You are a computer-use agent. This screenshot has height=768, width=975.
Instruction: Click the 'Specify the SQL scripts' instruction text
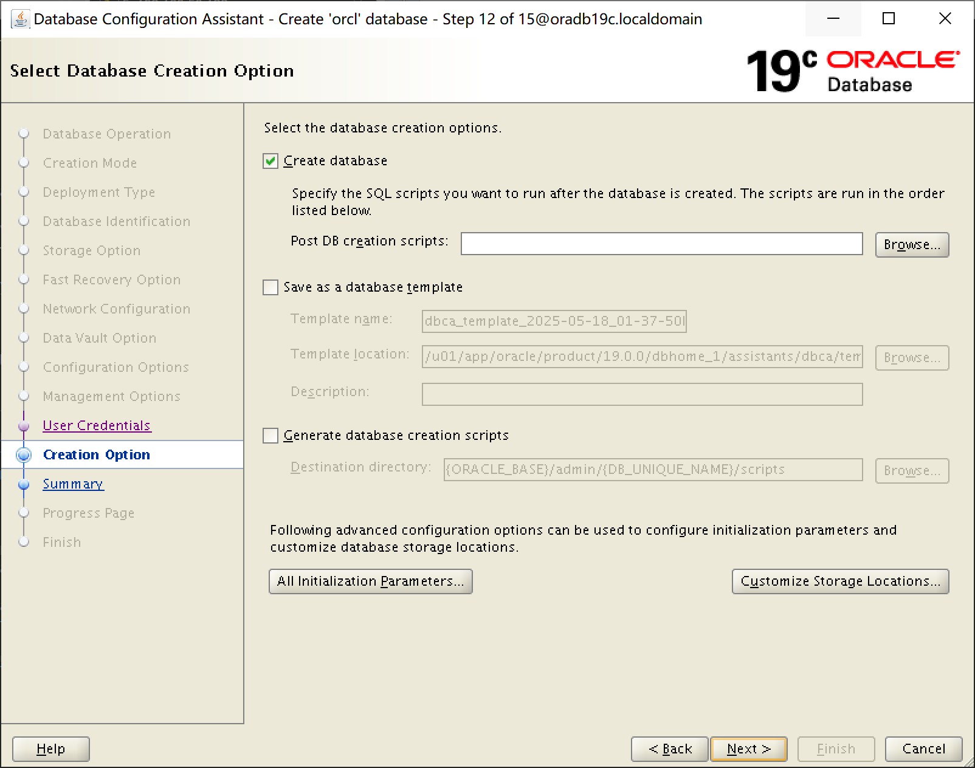coord(618,202)
